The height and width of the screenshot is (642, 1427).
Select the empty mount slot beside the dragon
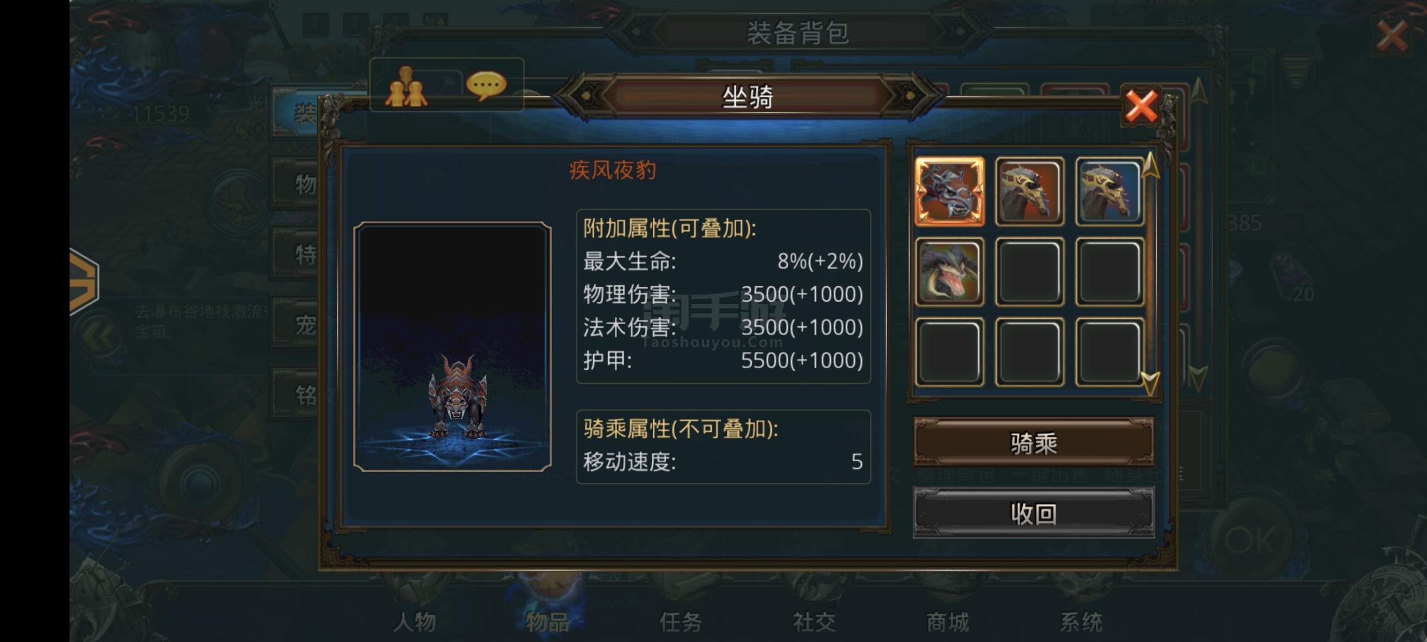coord(1030,272)
